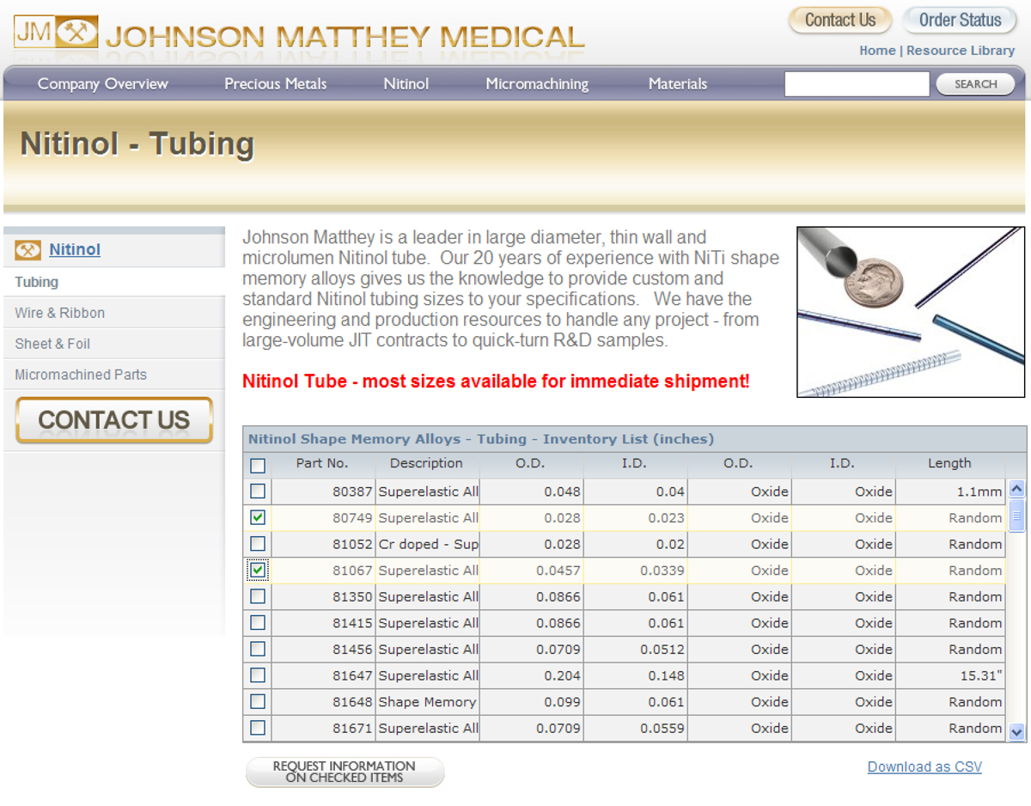Open the Micromachining menu
The height and width of the screenshot is (806, 1031).
point(537,84)
